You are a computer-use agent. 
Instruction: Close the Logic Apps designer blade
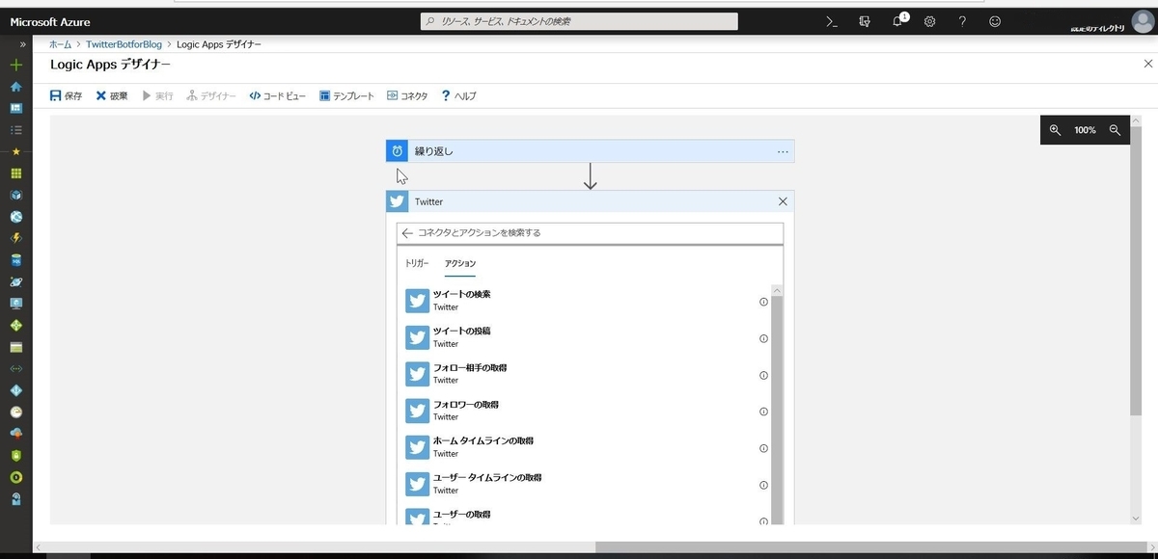point(1147,65)
